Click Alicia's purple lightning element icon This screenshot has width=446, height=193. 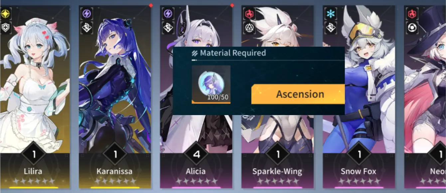[168, 14]
